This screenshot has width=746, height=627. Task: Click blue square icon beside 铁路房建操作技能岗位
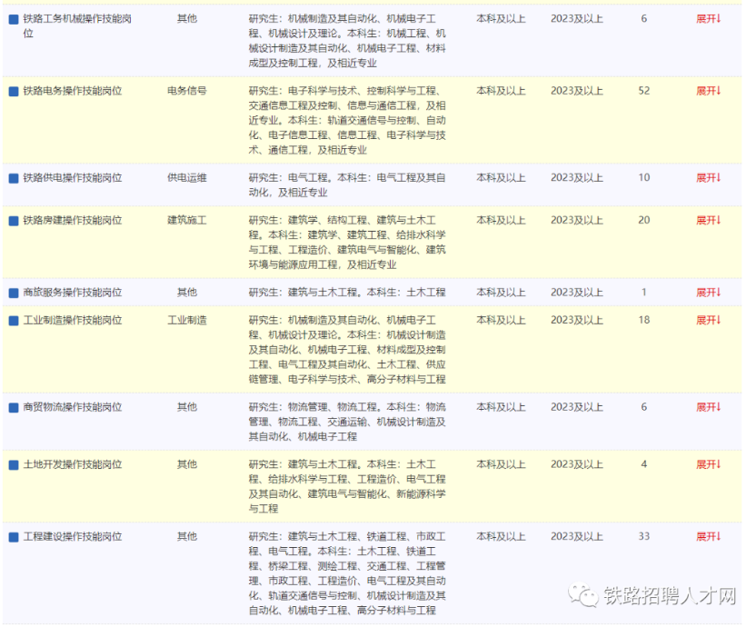(x=14, y=221)
